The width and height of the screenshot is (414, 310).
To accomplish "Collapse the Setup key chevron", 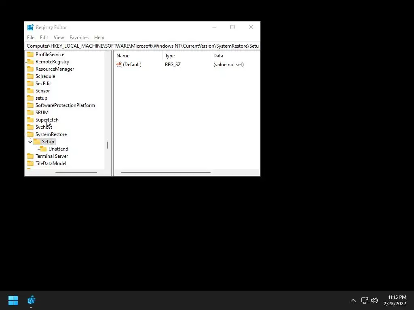I will [x=30, y=142].
